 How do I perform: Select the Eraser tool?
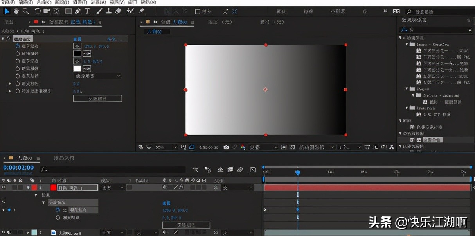click(x=118, y=11)
